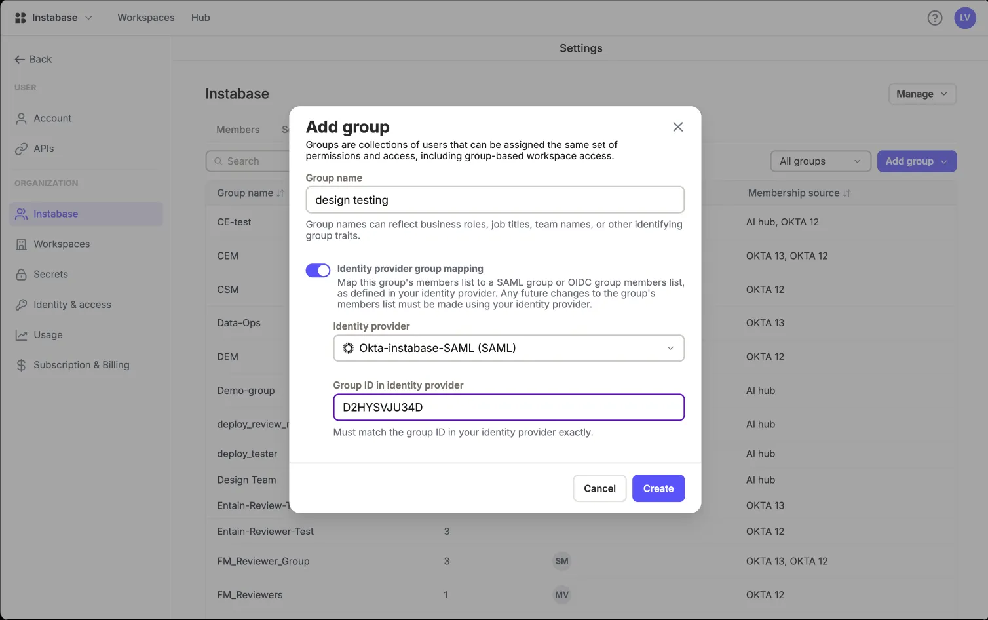988x620 pixels.
Task: Switch to the Members tab
Action: point(238,130)
